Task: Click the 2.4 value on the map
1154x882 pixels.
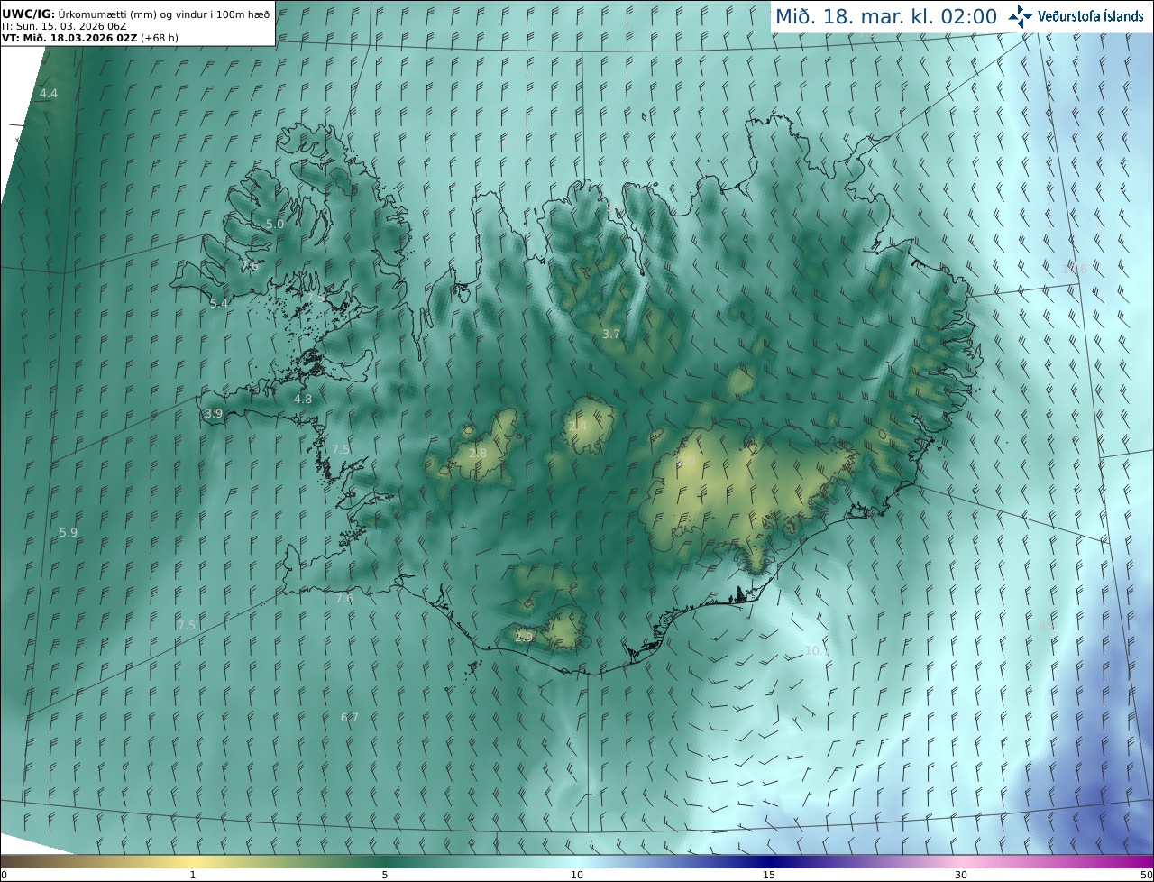Action: click(577, 426)
